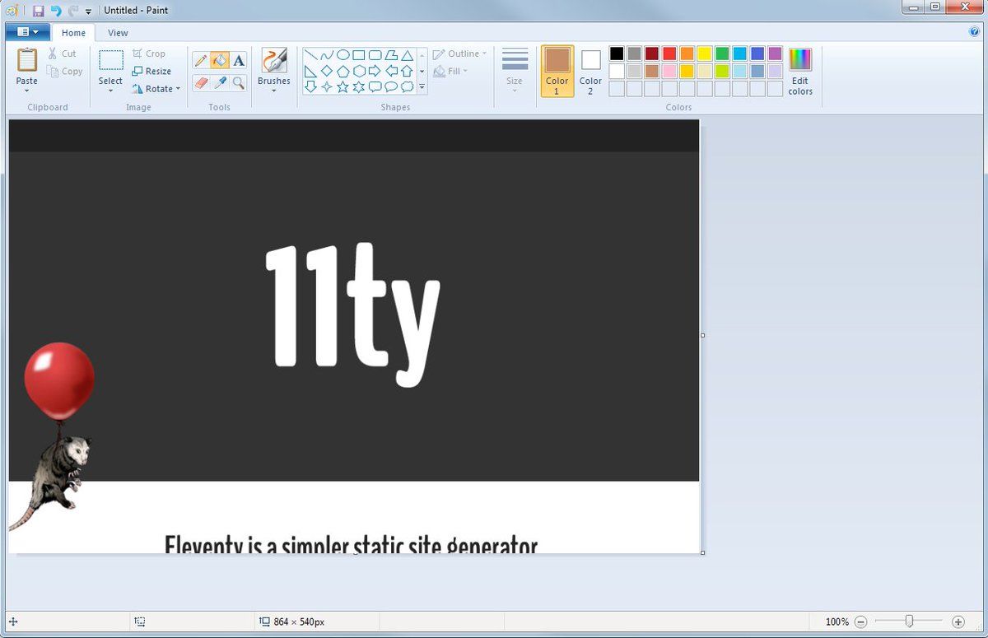Screen dimensions: 988x638
Task: Open Customize Quick Access Toolbar dropdown
Action: click(x=88, y=12)
